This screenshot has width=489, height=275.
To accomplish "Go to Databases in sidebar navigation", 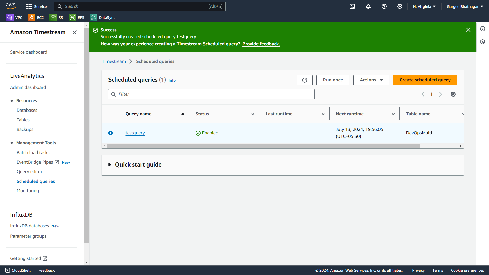I will pos(27,110).
